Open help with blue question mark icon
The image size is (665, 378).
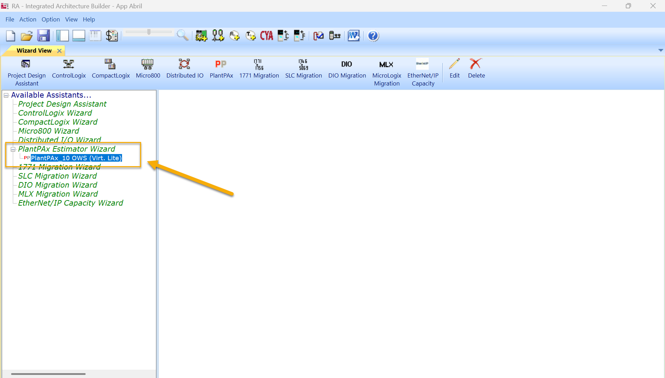[373, 36]
